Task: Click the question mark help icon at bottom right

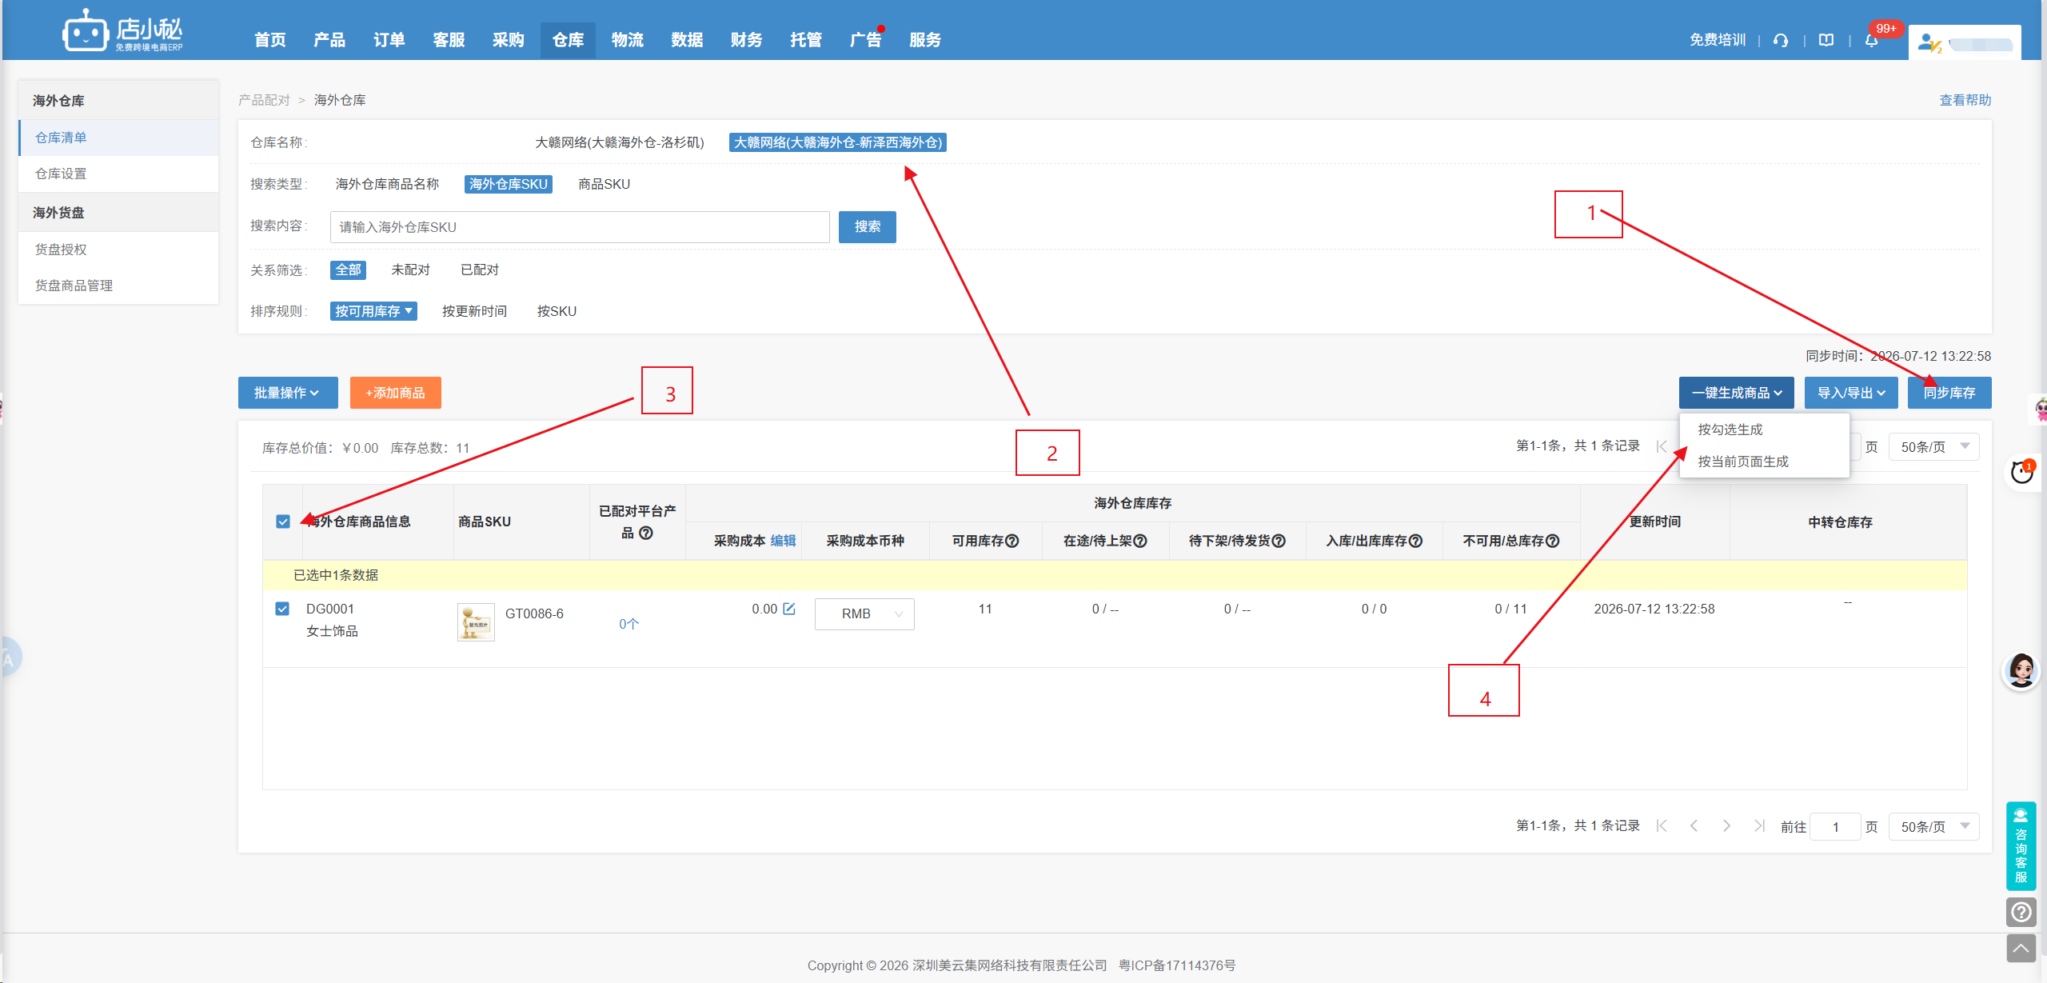Action: [2021, 912]
